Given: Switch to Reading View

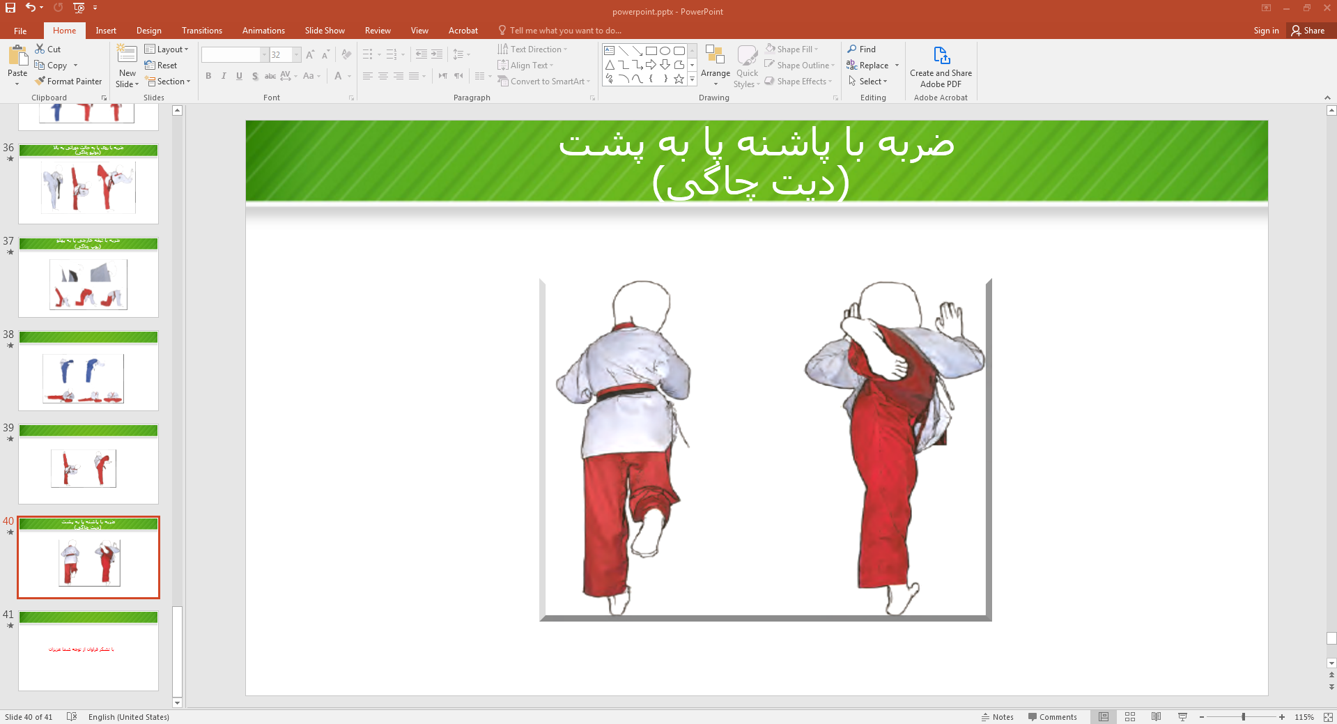Looking at the screenshot, I should pos(1156,717).
